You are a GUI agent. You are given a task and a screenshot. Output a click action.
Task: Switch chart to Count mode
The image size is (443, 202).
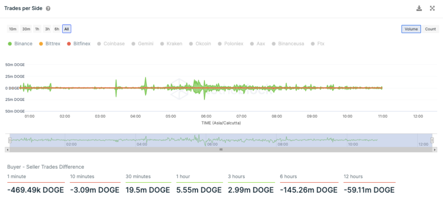pos(430,29)
